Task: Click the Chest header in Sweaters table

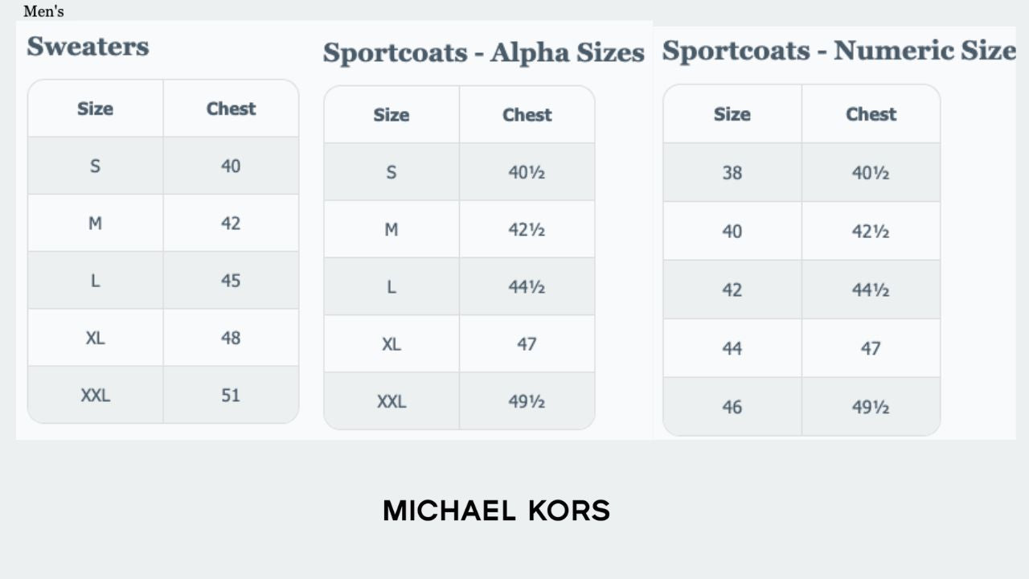Action: [x=231, y=109]
